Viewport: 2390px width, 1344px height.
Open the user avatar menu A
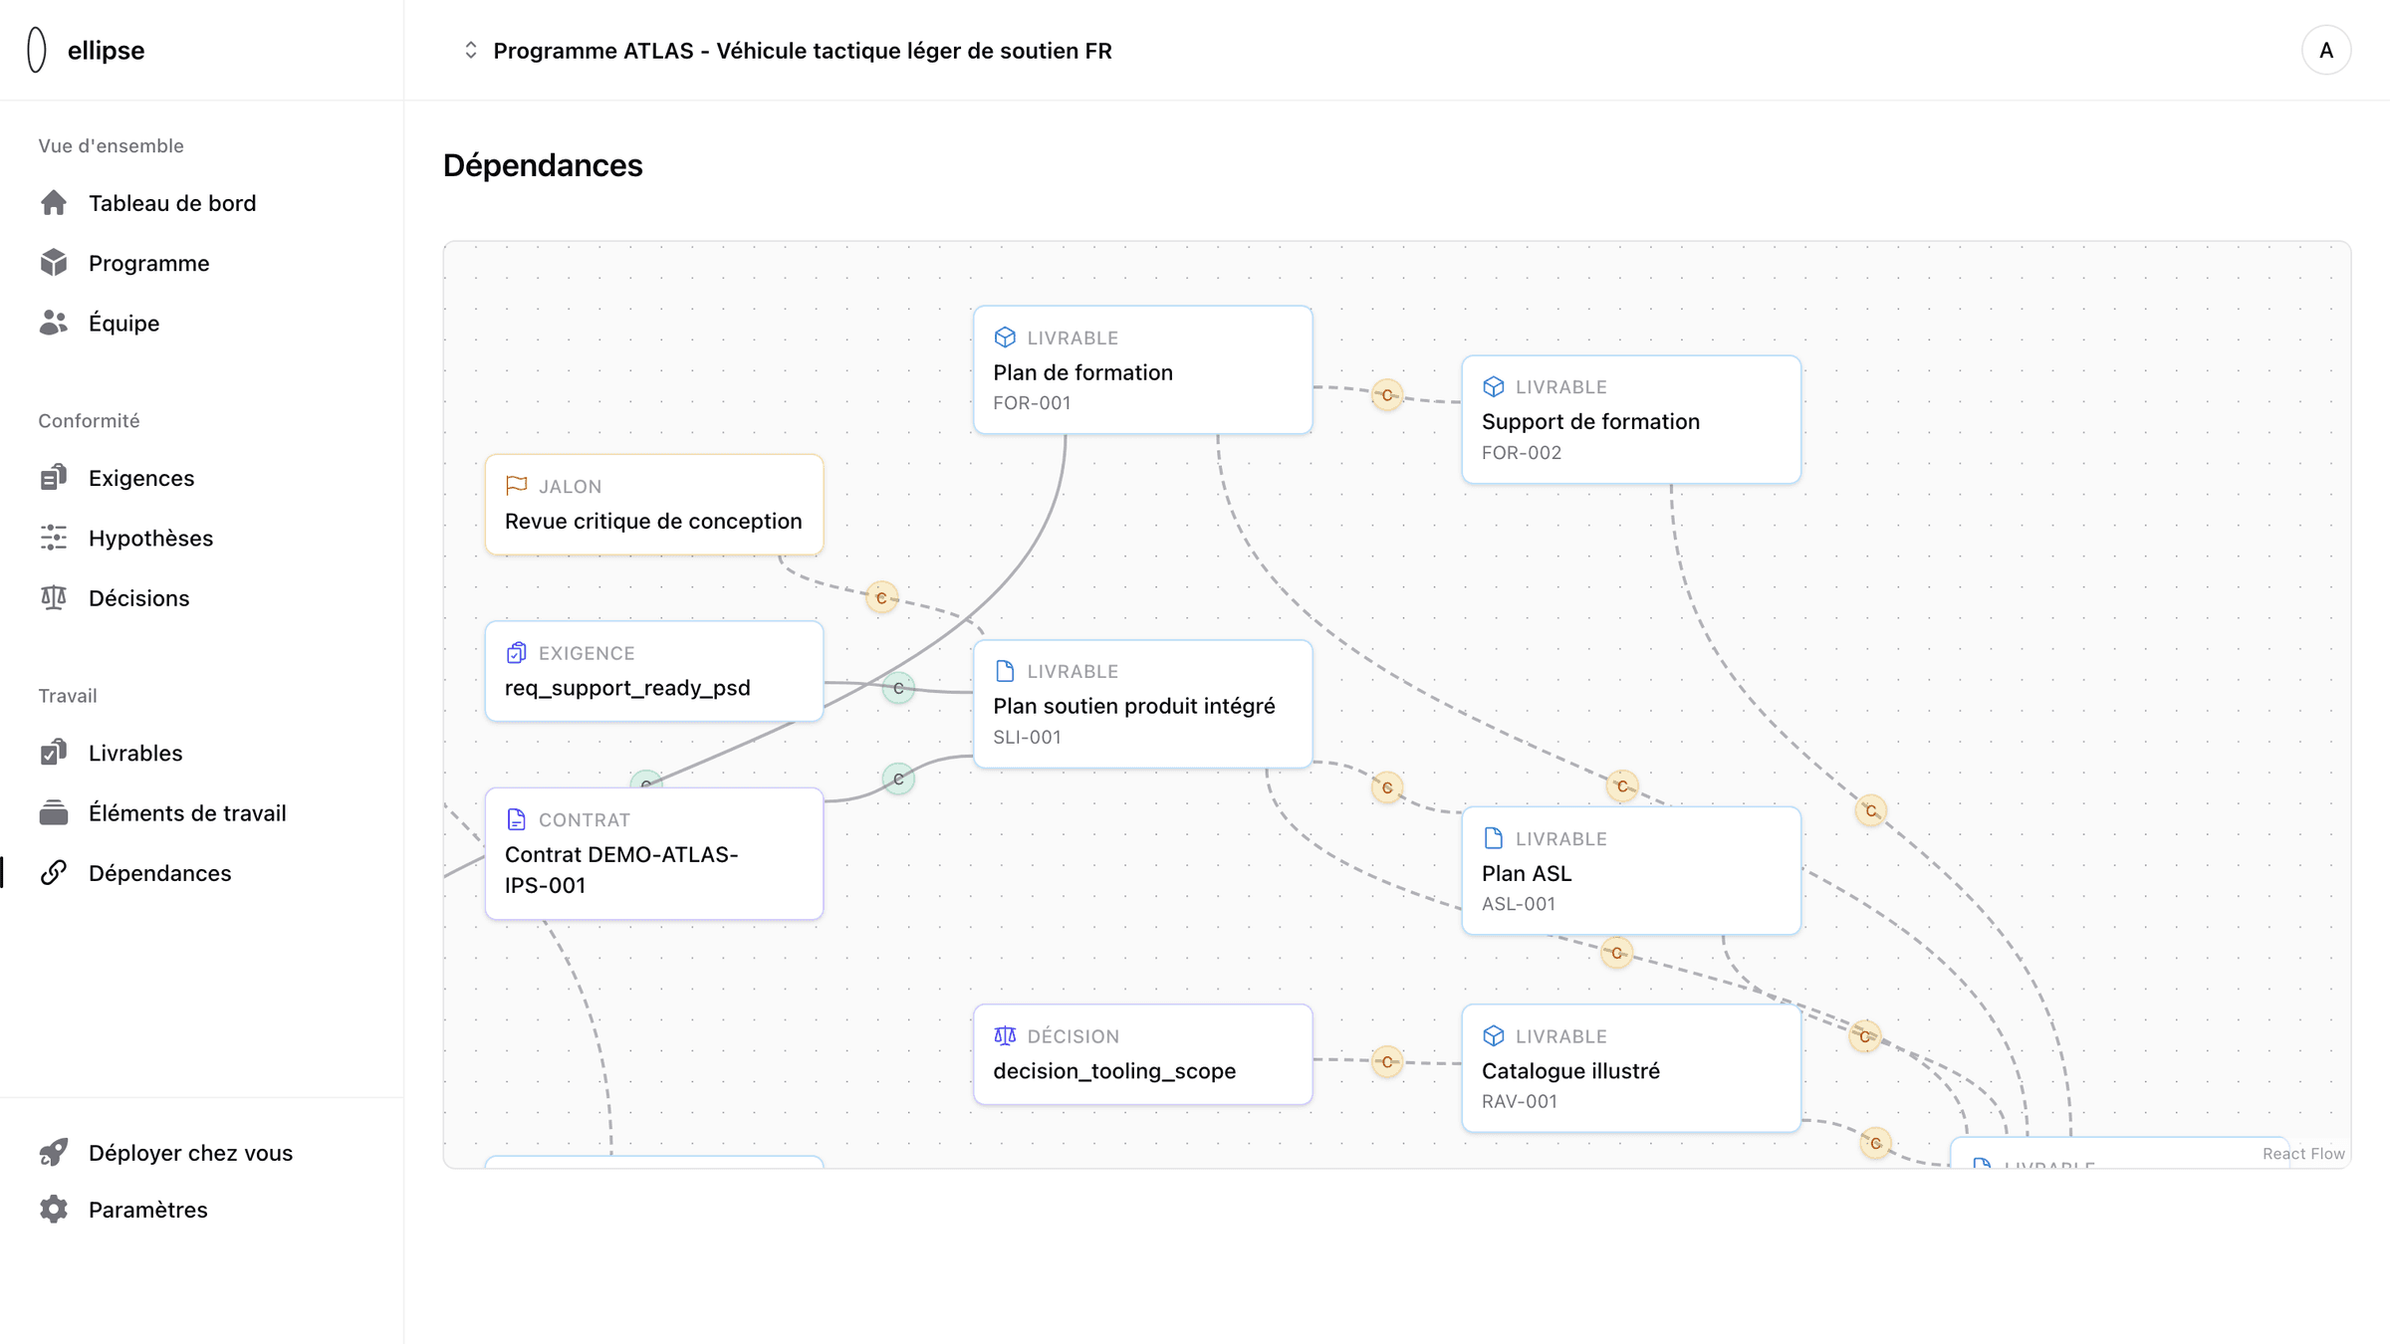pyautogui.click(x=2325, y=50)
